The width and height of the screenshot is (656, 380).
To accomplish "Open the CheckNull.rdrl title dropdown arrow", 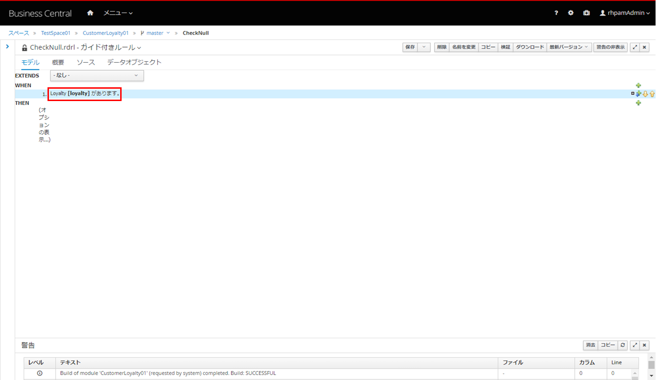I will 139,48.
